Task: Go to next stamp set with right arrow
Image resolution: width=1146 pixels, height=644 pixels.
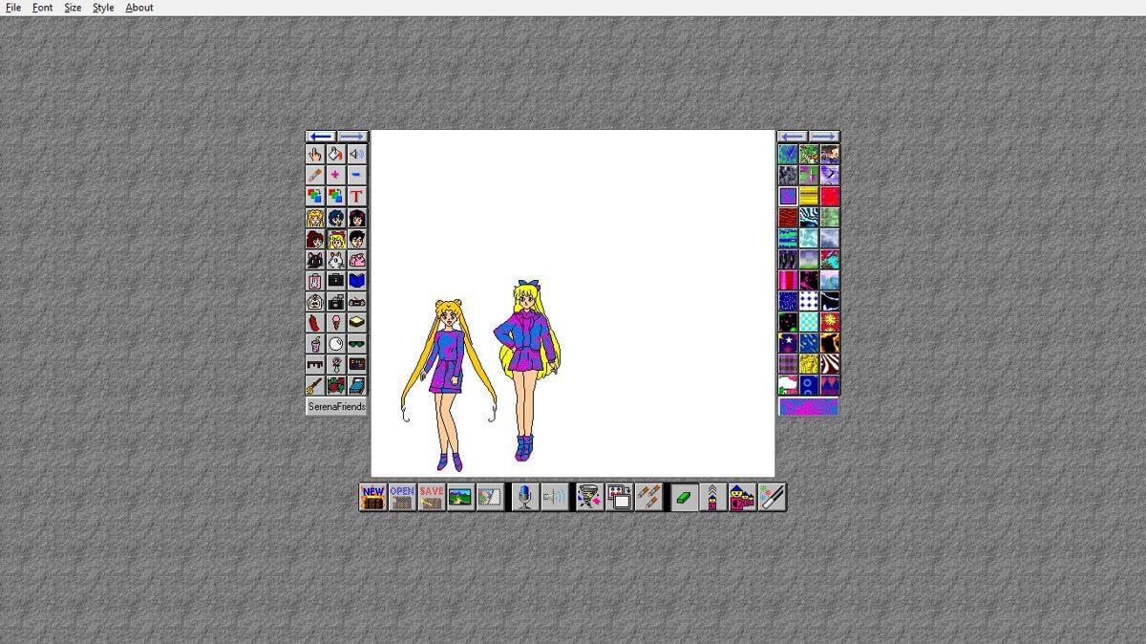Action: (351, 137)
